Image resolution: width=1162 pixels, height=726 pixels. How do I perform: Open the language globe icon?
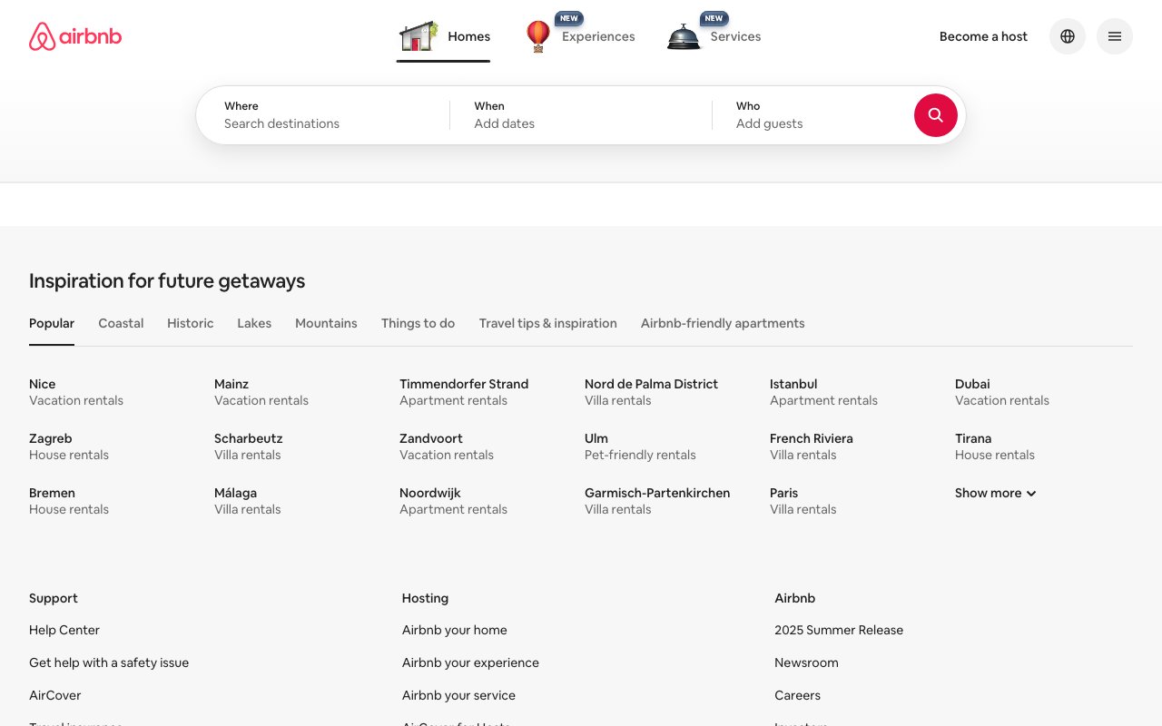[x=1068, y=36]
